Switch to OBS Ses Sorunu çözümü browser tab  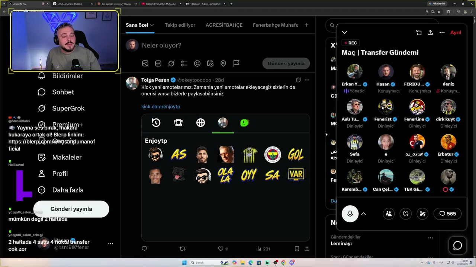pos(71,4)
